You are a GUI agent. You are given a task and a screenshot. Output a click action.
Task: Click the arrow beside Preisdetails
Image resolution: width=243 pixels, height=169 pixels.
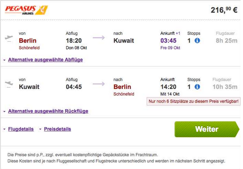(40, 129)
